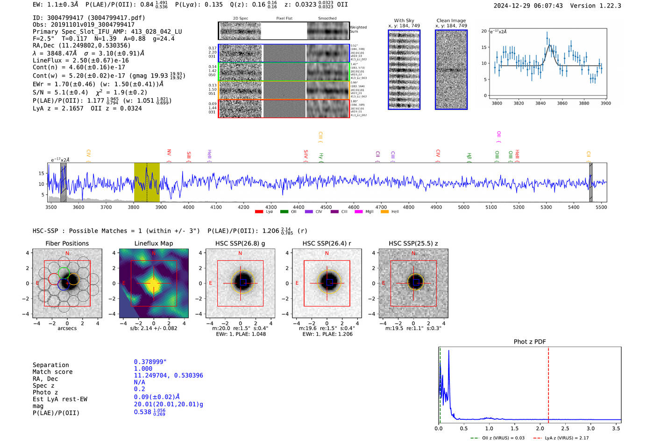The height and width of the screenshot is (445, 654).
Task: Click the s/b: 2.14 +/- 0.082 caption
Action: point(154,328)
